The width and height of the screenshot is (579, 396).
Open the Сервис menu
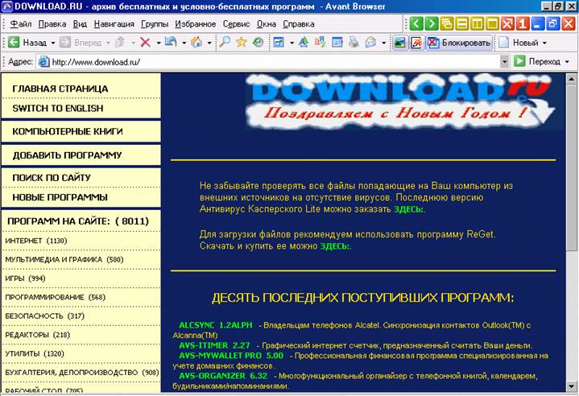236,24
